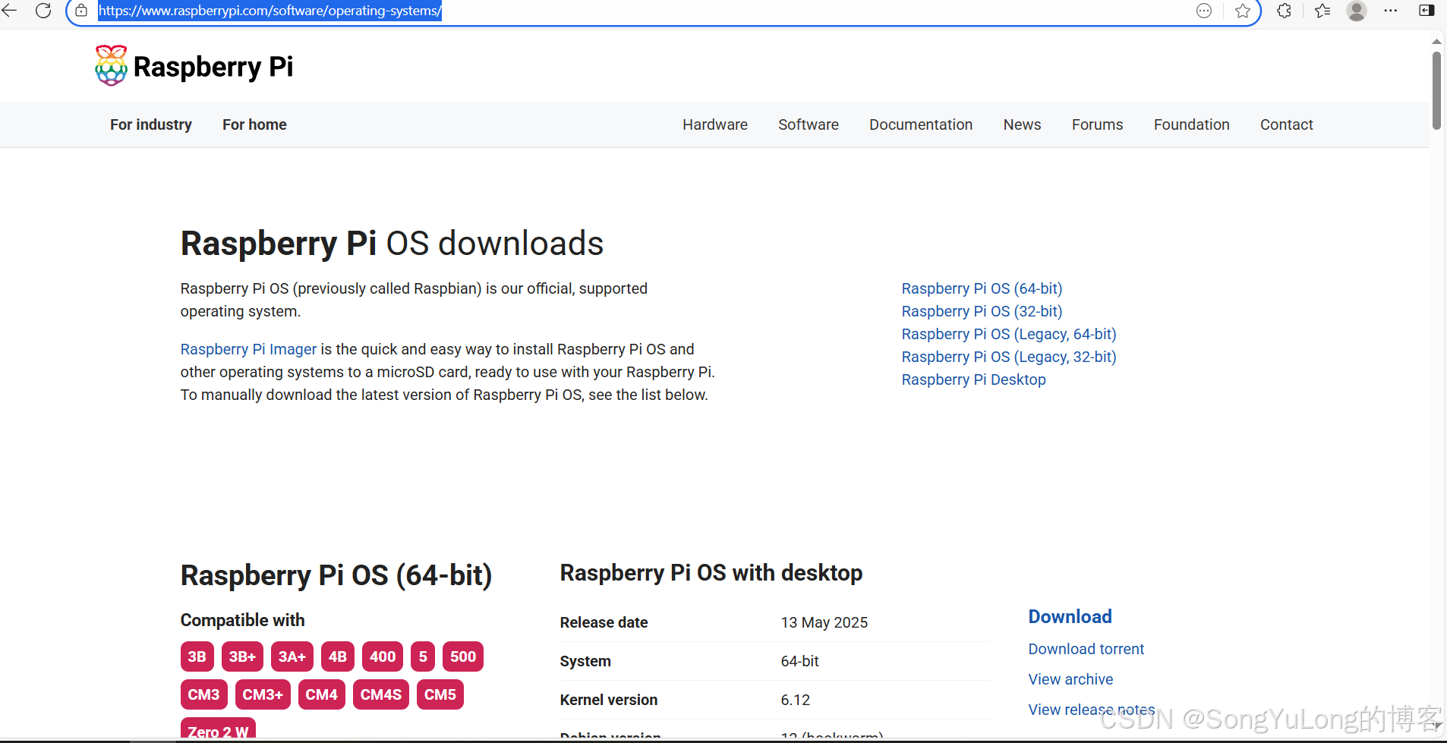Go back with the browser back arrow
The width and height of the screenshot is (1447, 743).
(x=9, y=11)
